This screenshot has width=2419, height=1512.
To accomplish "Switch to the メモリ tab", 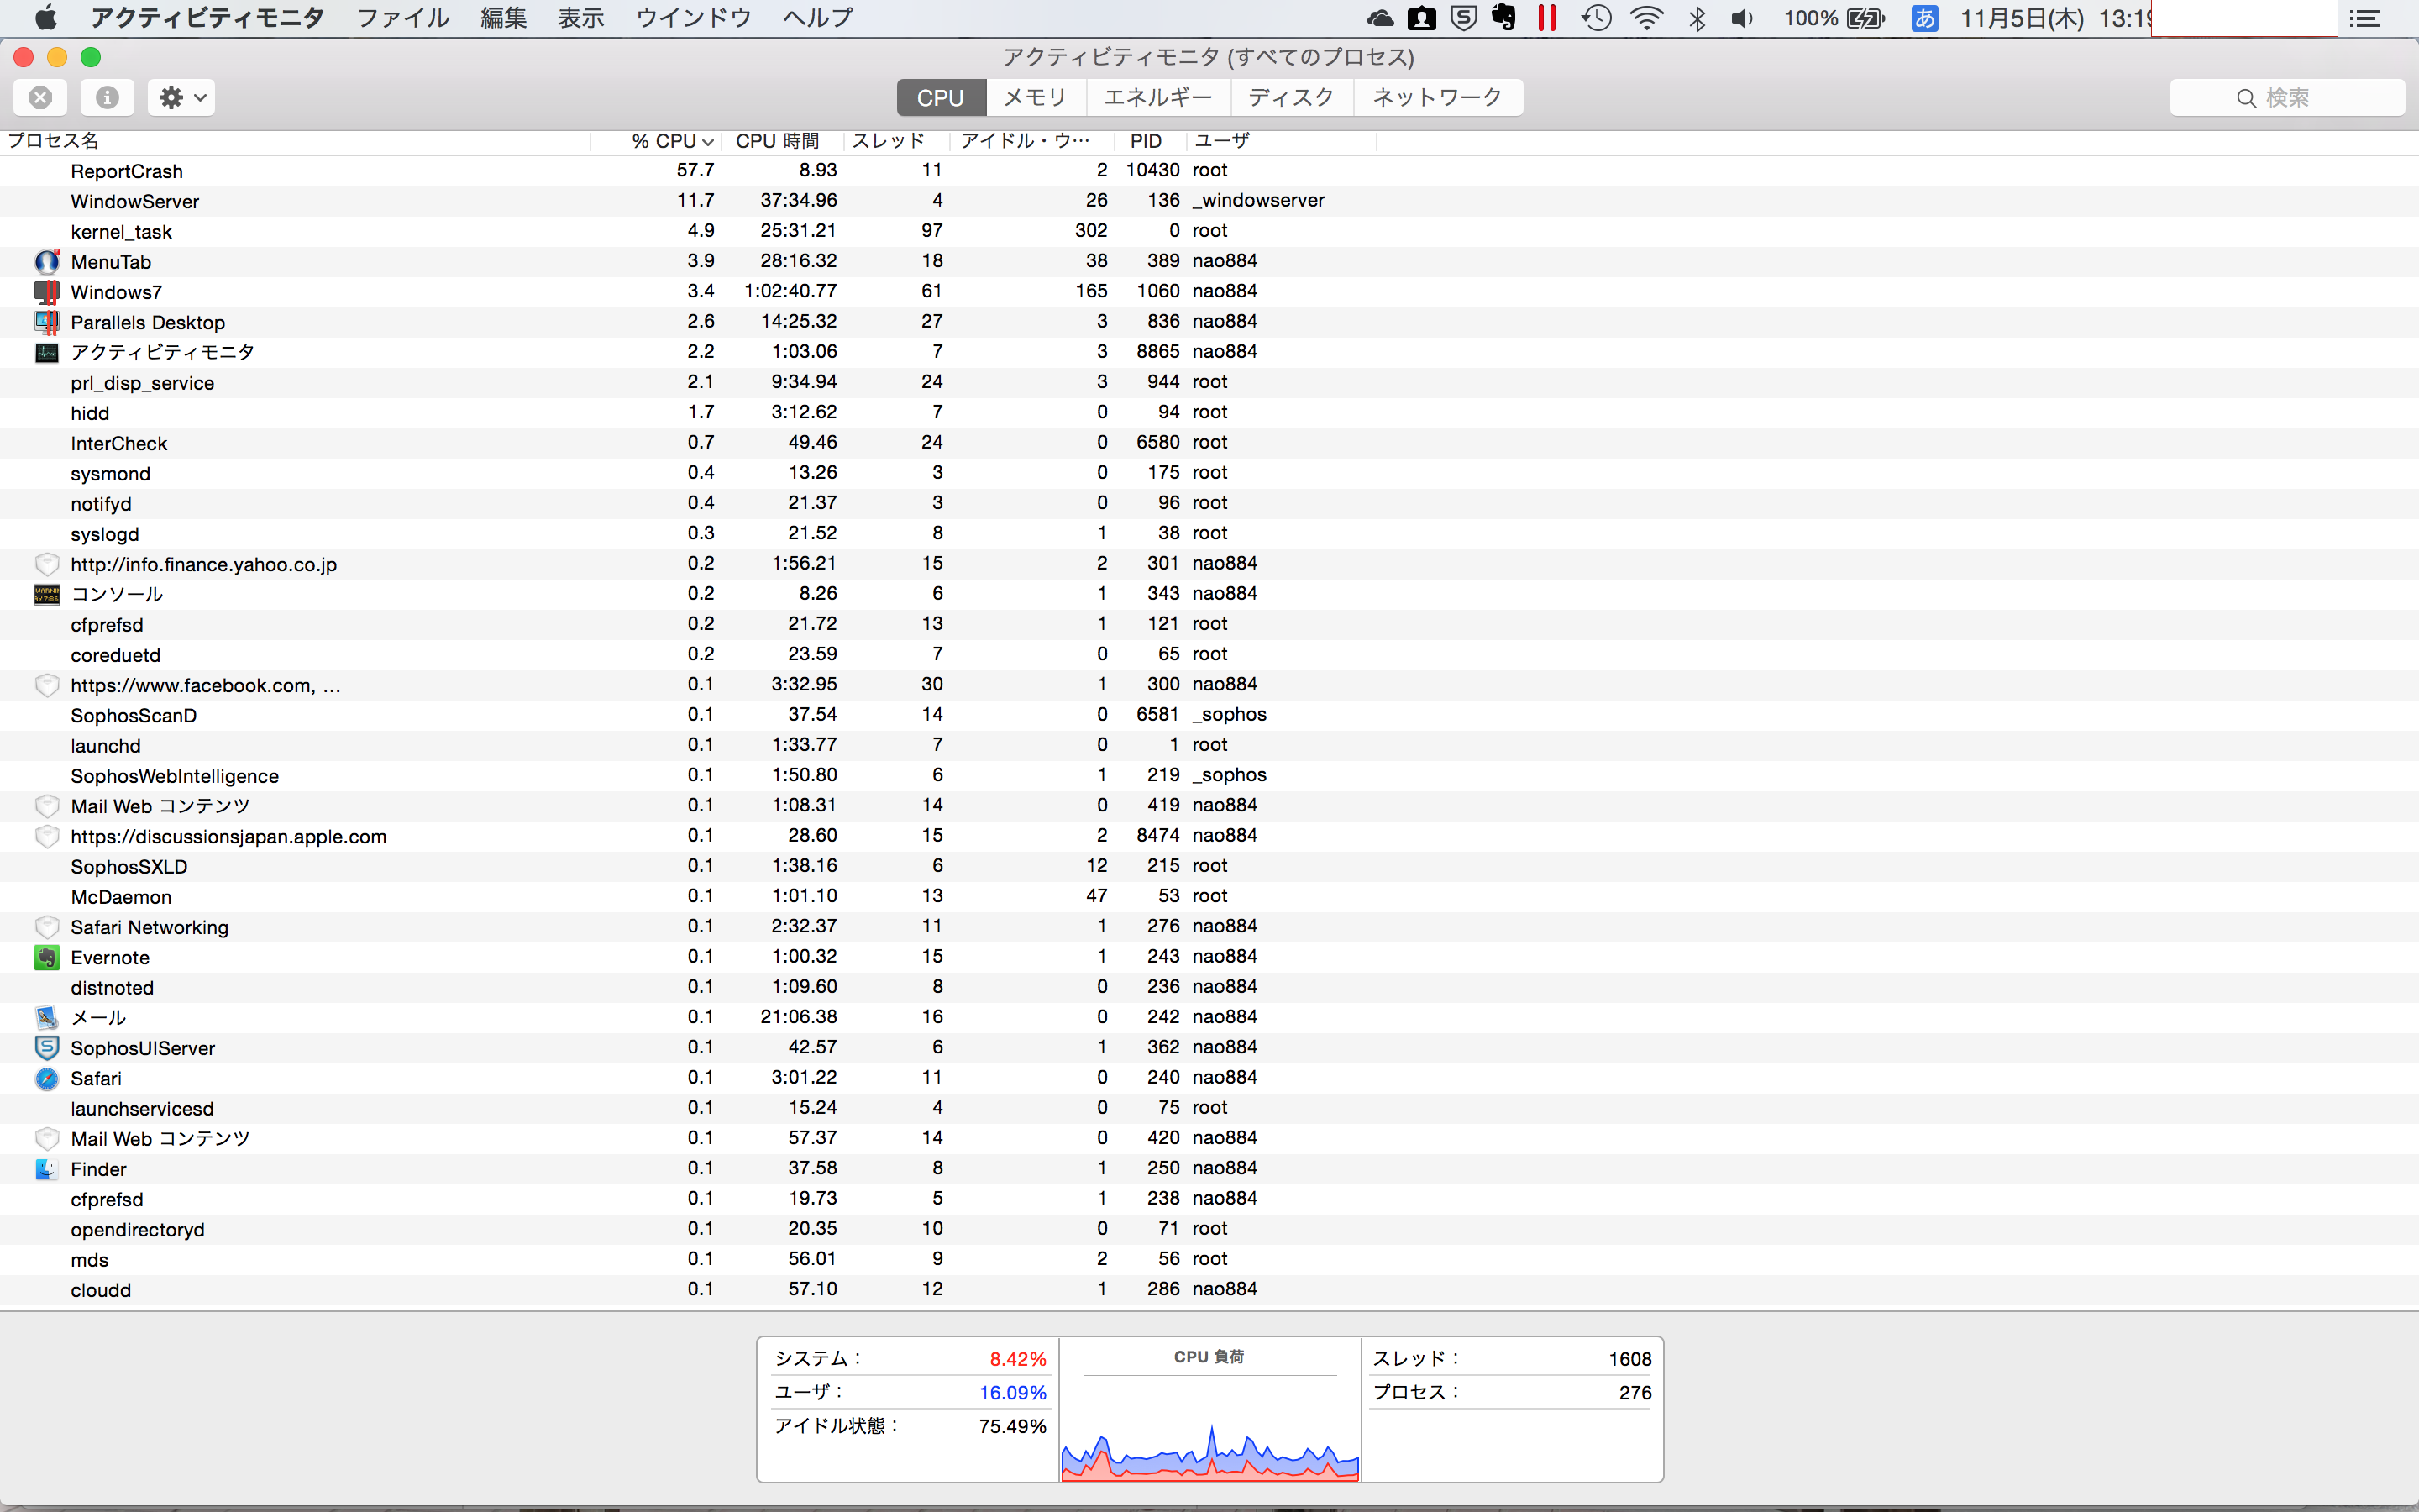I will [1035, 97].
